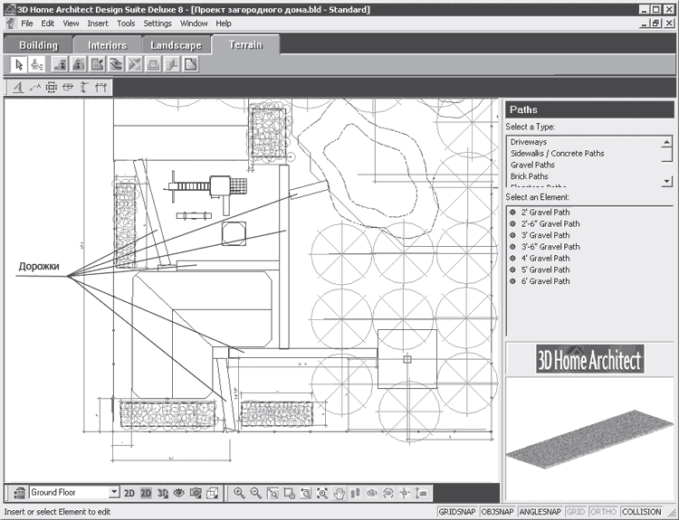The image size is (679, 520).
Task: Select the arrow pointer selection tool
Action: 19,65
